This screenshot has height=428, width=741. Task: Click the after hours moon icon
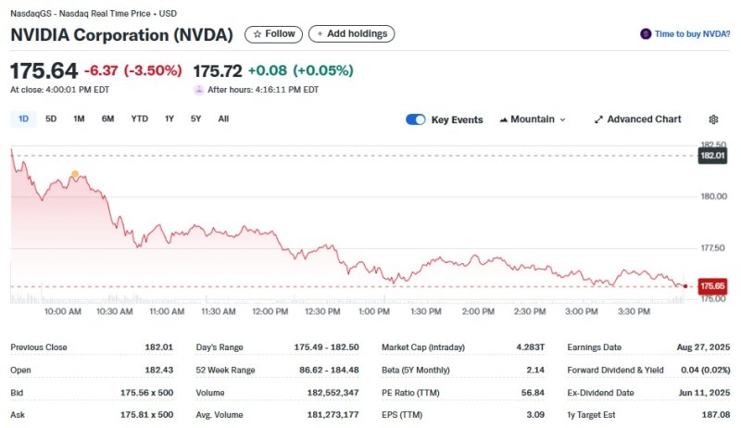tap(198, 90)
